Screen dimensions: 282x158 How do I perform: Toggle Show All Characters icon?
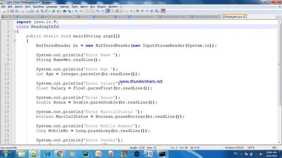coord(103,11)
